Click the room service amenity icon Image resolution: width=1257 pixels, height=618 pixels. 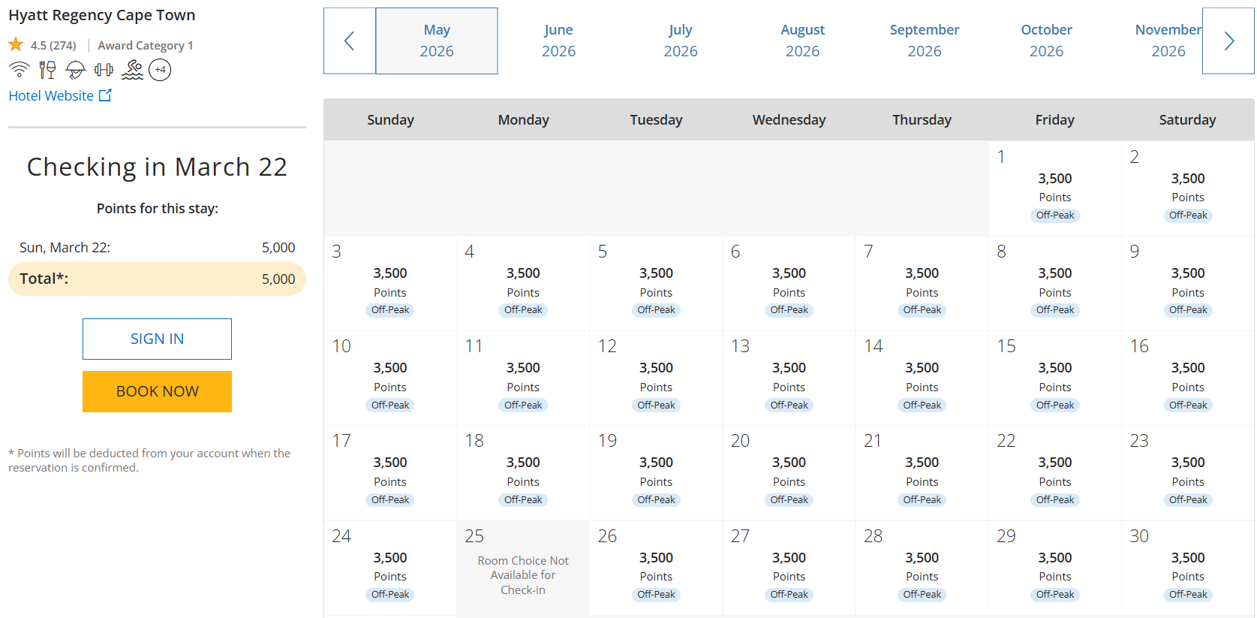pos(76,70)
